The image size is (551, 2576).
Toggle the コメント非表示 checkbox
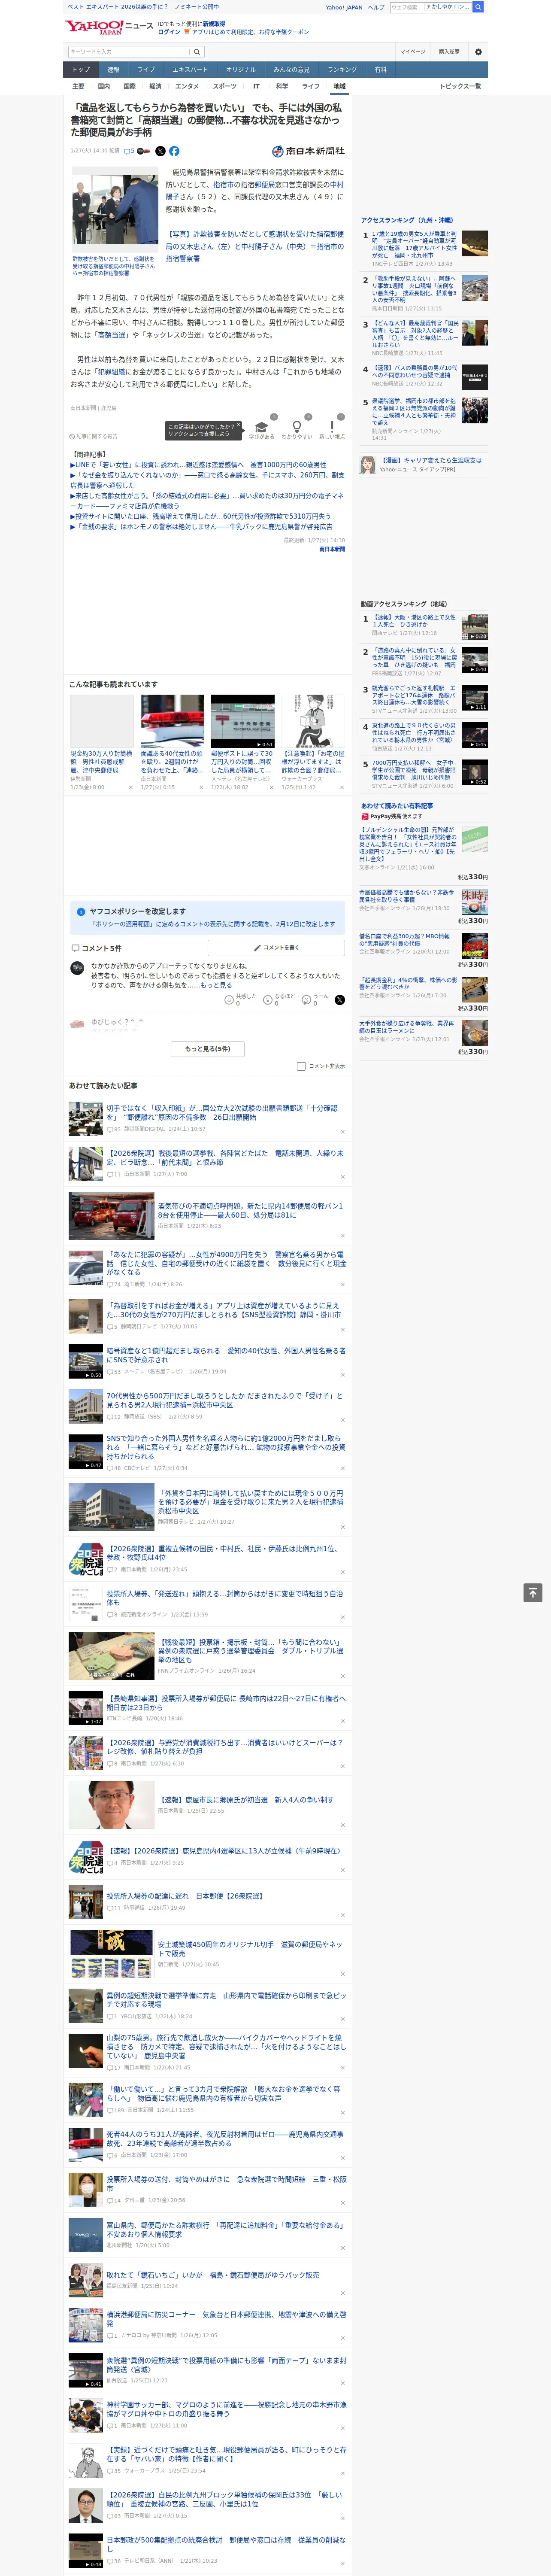point(301,1066)
